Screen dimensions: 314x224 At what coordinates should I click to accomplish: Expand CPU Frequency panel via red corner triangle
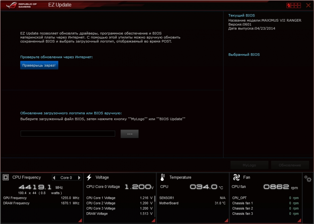[x=80, y=220]
